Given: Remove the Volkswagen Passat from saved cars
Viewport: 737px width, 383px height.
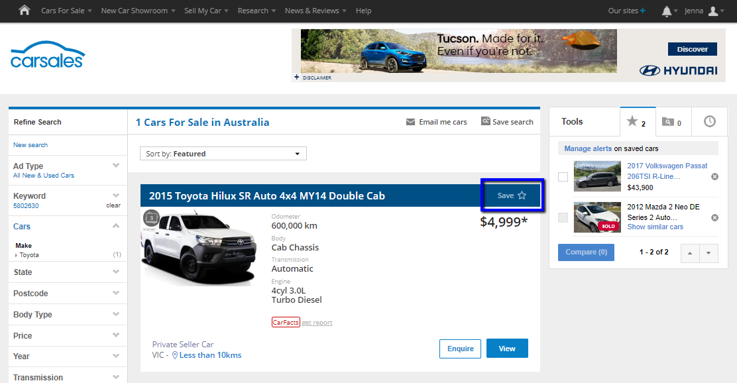Looking at the screenshot, I should 714,177.
